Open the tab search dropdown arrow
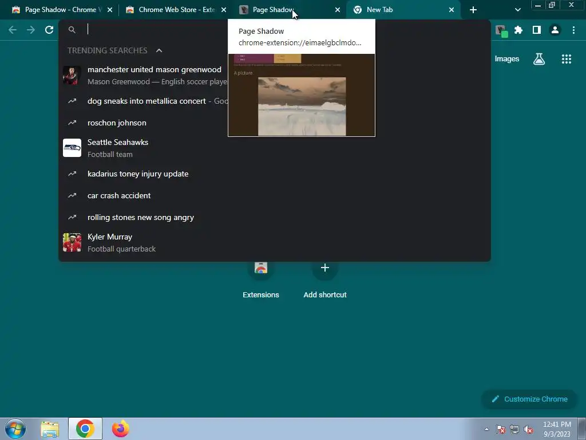 click(x=517, y=10)
